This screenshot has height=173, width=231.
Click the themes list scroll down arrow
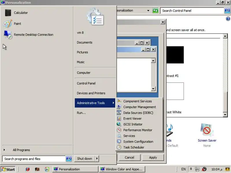(225, 114)
